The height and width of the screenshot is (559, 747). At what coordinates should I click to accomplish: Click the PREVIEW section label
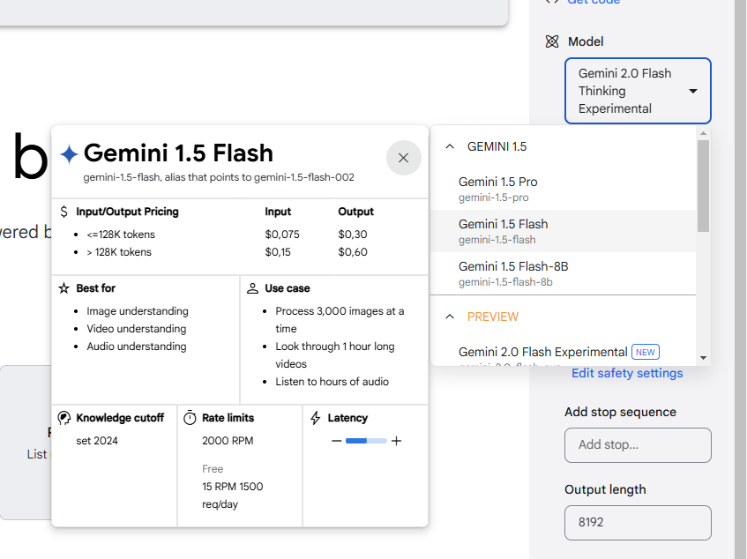click(x=493, y=317)
